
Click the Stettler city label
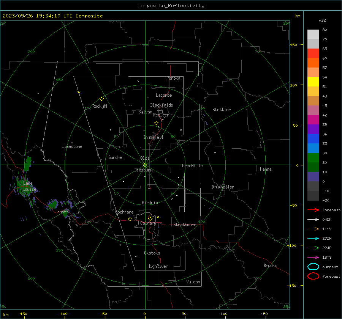[222, 110]
